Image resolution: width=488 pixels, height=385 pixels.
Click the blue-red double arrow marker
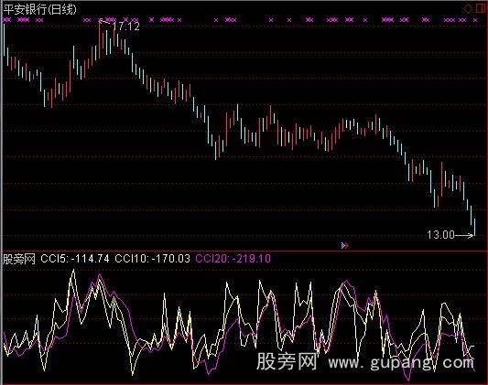(x=345, y=246)
